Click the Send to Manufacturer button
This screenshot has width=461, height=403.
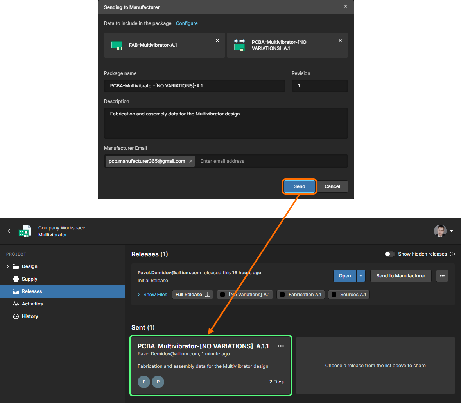(400, 276)
